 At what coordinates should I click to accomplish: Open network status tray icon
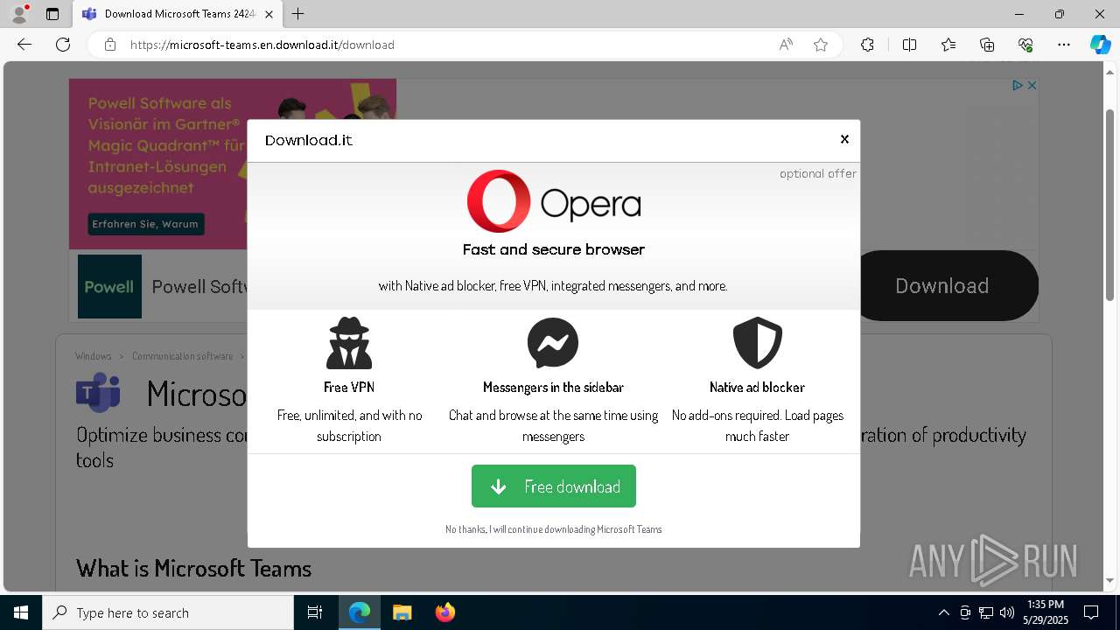point(986,612)
